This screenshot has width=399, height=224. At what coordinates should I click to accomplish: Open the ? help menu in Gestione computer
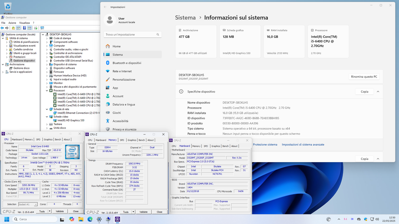tap(34, 23)
